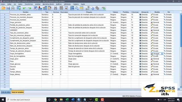
Task: Click the Perdidos column header
Action: click(x=126, y=12)
